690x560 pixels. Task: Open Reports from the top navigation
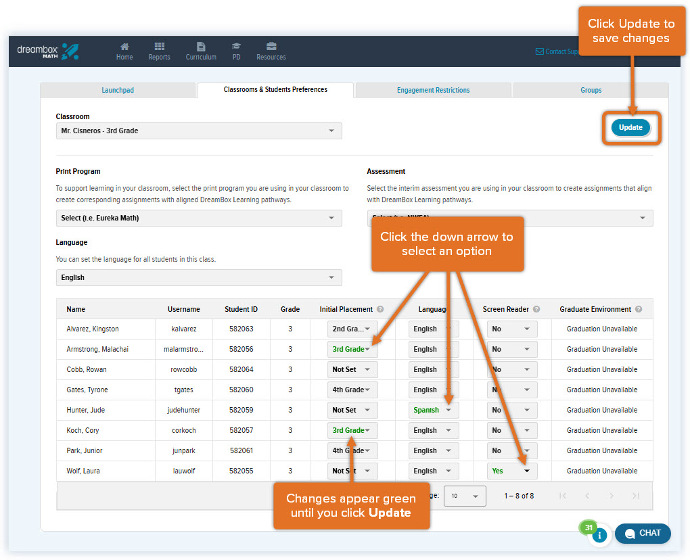click(159, 47)
